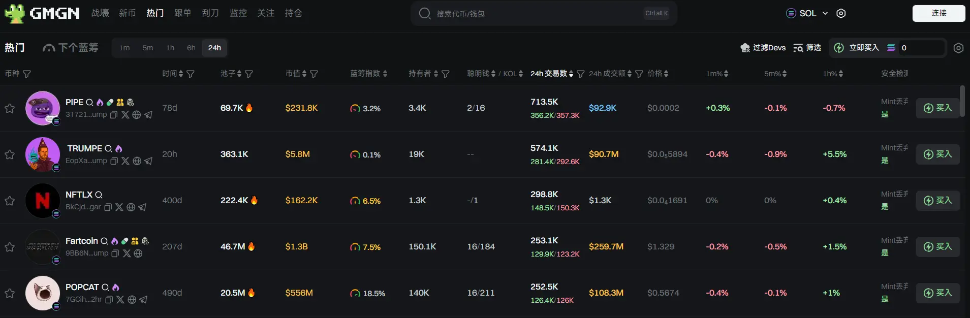Favorite the PIPE token with star
970x318 pixels.
pos(10,108)
